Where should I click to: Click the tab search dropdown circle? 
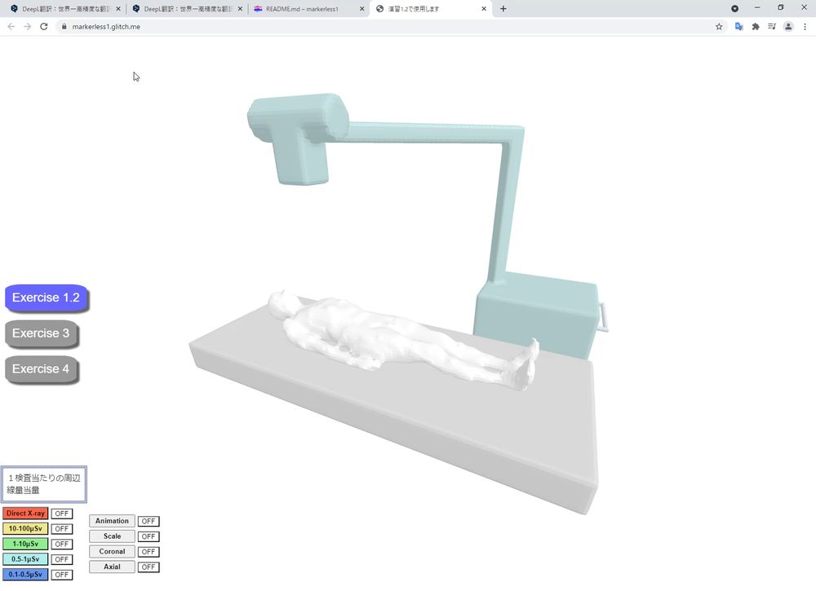735,9
